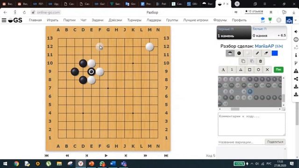Focus the move comment text area

coord(252,124)
